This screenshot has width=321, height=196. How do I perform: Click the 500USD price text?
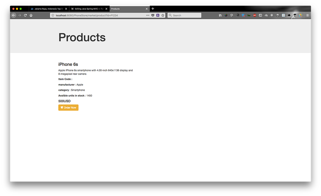point(64,101)
